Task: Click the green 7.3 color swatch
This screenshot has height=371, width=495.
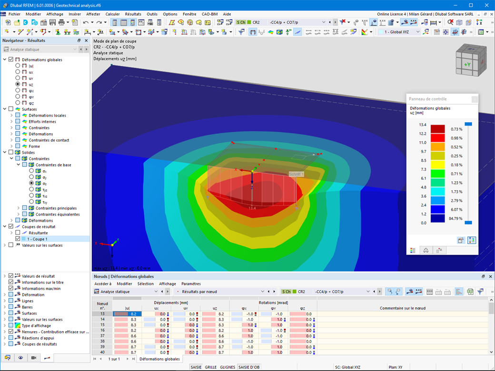Action: click(x=437, y=174)
